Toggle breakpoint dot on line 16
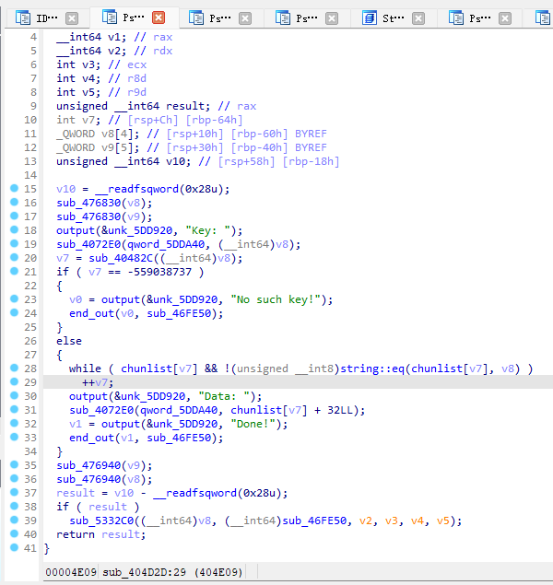The image size is (553, 585). click(x=14, y=202)
